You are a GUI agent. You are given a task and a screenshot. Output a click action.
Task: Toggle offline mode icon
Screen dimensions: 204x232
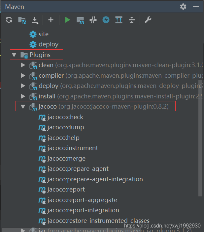click(x=93, y=20)
